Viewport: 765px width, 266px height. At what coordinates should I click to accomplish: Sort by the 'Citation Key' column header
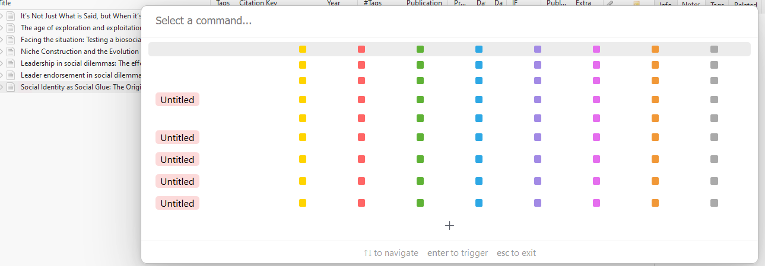(258, 3)
